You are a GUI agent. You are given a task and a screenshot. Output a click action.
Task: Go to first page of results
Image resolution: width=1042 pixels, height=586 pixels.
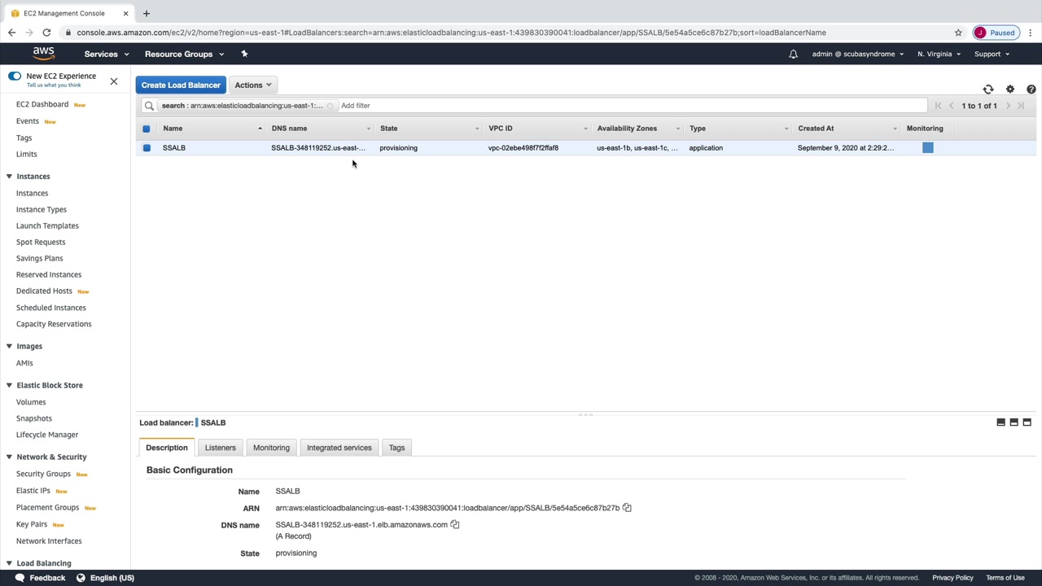938,106
